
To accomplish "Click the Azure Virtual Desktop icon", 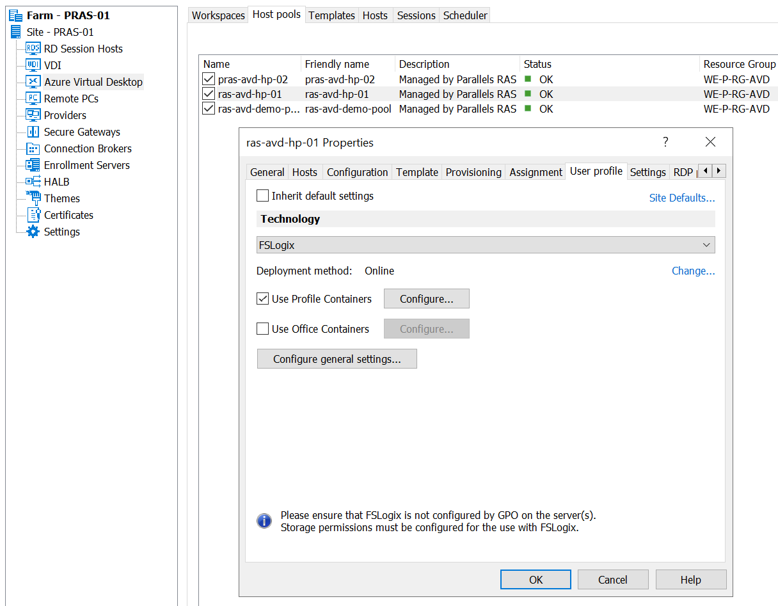I will (x=33, y=82).
